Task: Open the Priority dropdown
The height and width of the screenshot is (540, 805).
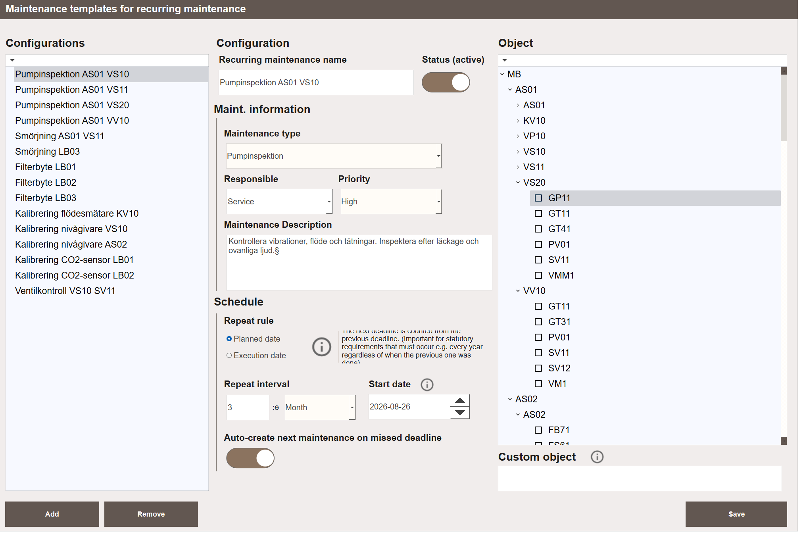Action: pos(391,202)
